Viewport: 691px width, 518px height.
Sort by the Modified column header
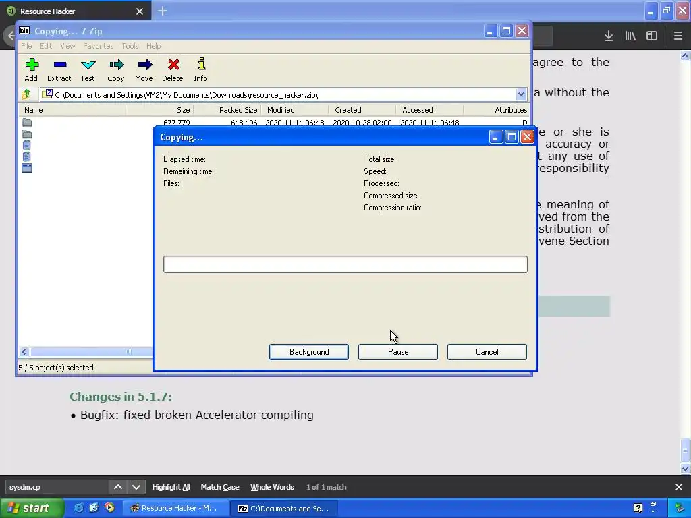click(x=294, y=110)
